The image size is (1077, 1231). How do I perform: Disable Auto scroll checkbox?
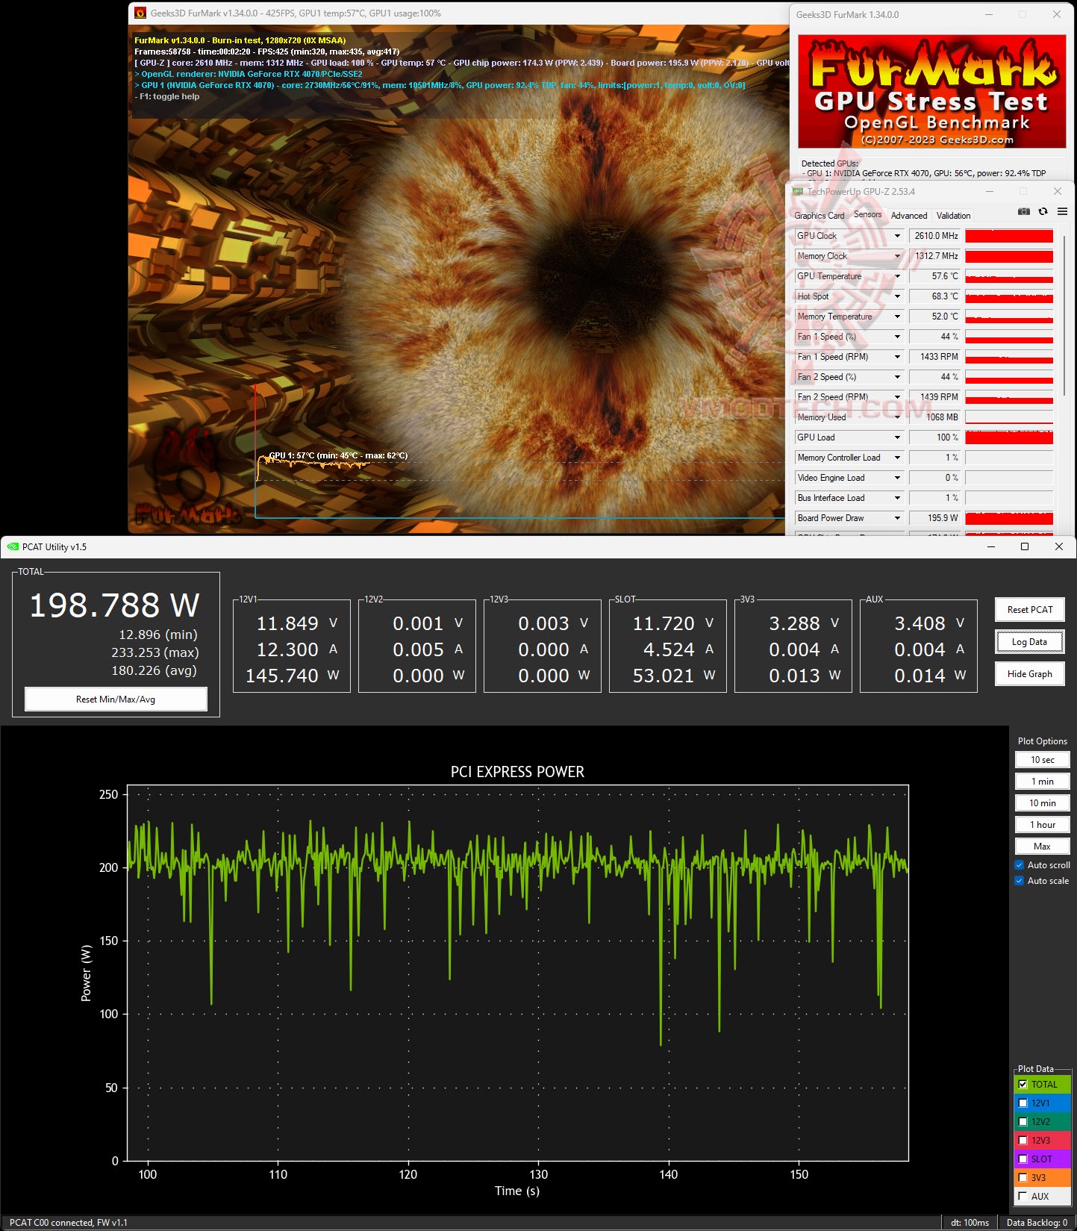[x=1020, y=865]
